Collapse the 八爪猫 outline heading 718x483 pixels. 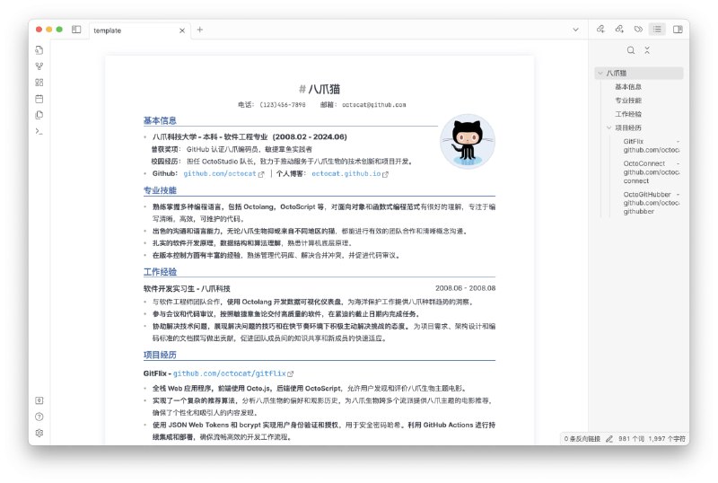[600, 73]
